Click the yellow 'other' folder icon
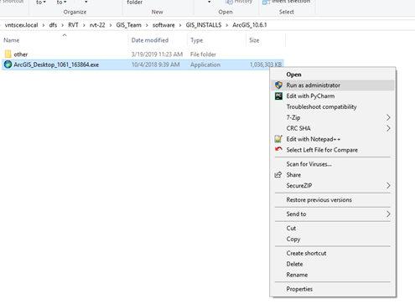Image resolution: width=415 pixels, height=304 pixels. pos(8,54)
